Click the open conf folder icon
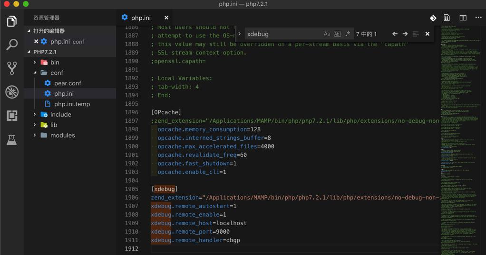Screen dimensions: 486x255 pyautogui.click(x=44, y=73)
